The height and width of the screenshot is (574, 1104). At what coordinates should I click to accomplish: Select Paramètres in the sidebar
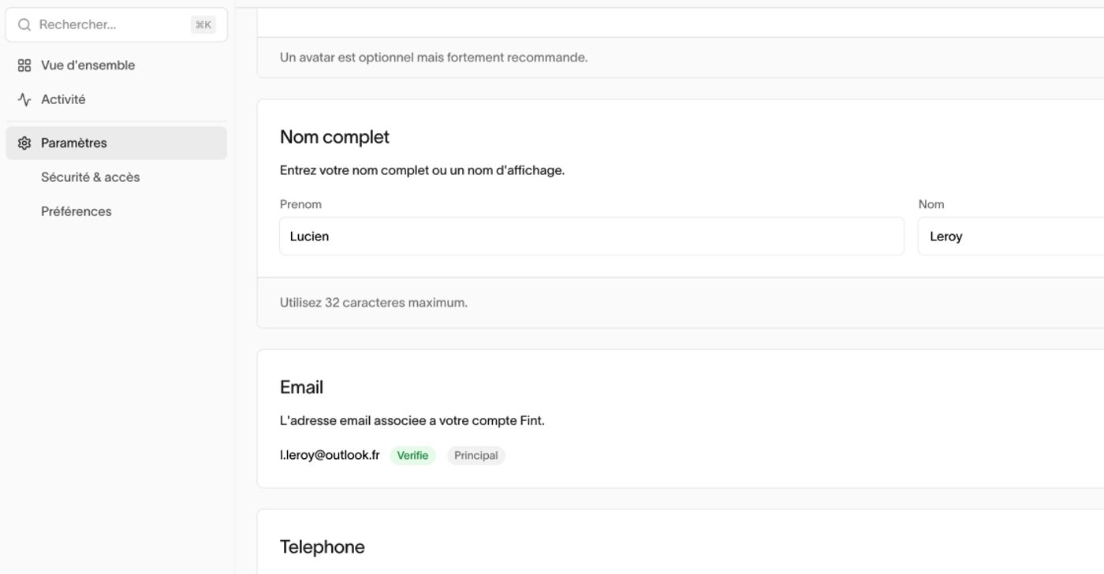(x=117, y=143)
